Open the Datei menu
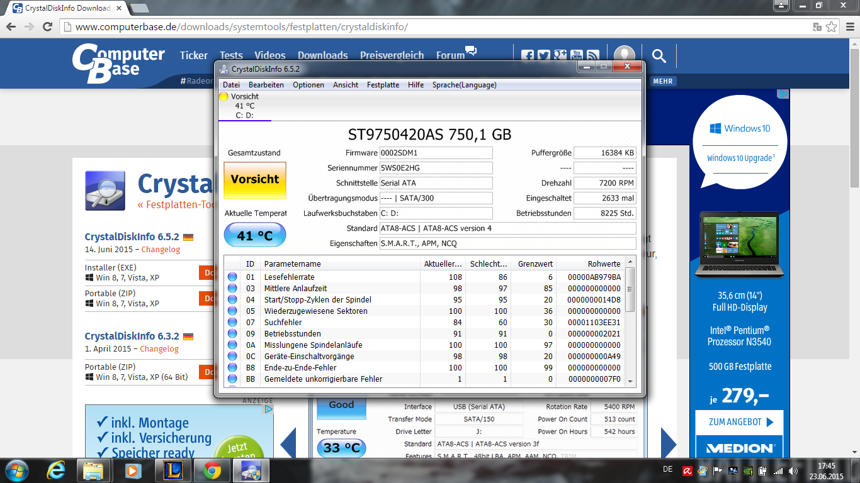The width and height of the screenshot is (860, 483). [x=231, y=85]
